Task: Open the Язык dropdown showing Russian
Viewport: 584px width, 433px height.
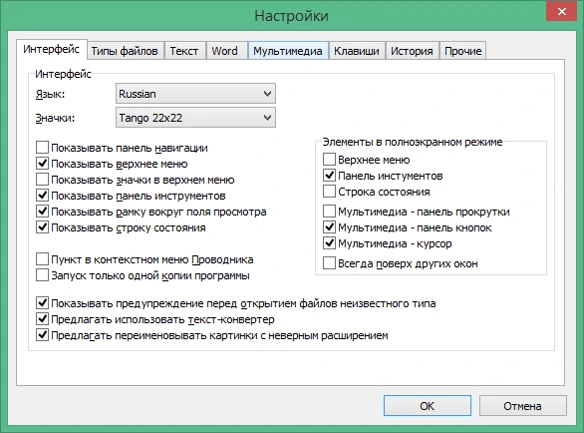Action: (x=195, y=94)
